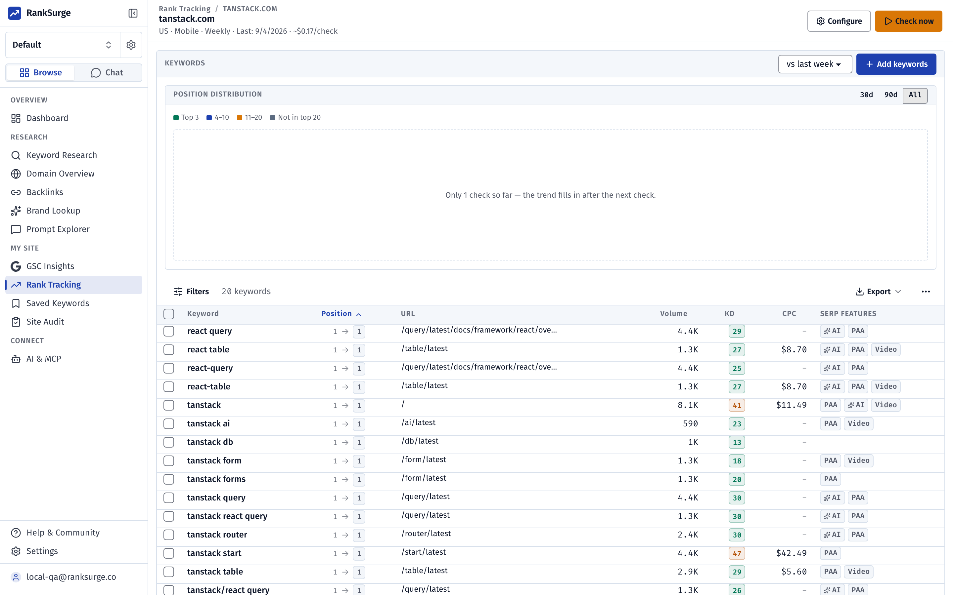The height and width of the screenshot is (595, 953).
Task: Check the tanstack table row checkbox
Action: coord(169,572)
